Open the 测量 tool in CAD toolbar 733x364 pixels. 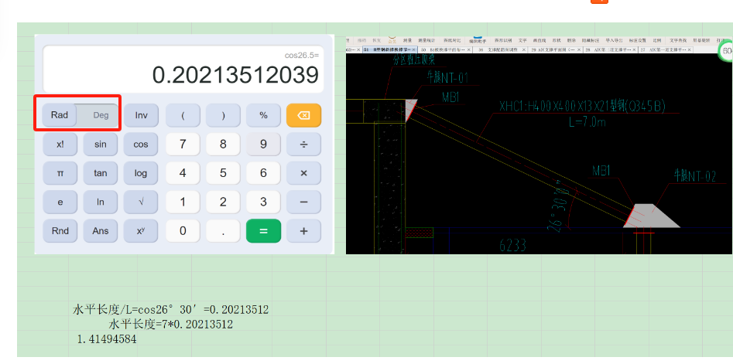[408, 41]
